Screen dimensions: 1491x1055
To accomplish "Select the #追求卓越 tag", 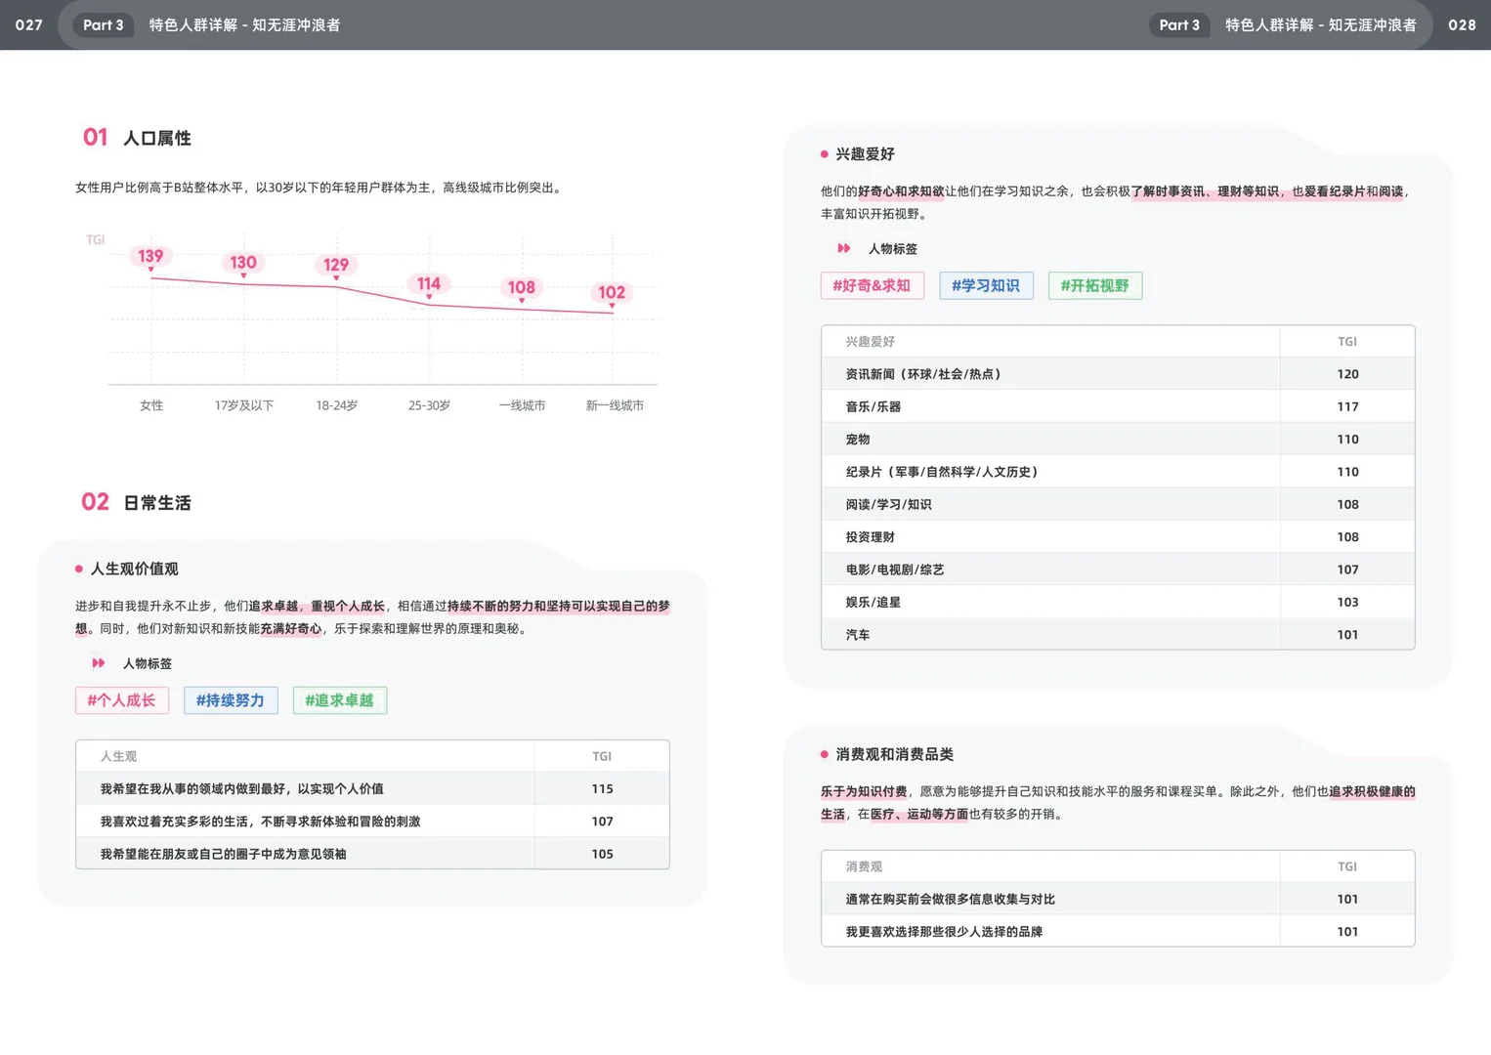I will (x=340, y=700).
